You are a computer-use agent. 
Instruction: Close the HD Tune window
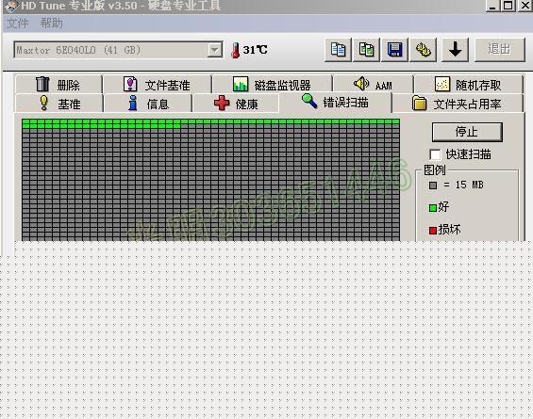525,6
